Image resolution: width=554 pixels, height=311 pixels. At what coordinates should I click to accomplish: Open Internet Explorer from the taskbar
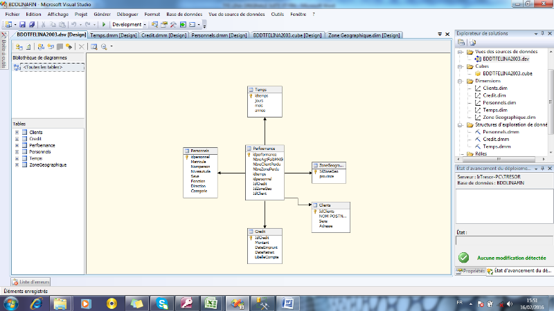pos(37,303)
